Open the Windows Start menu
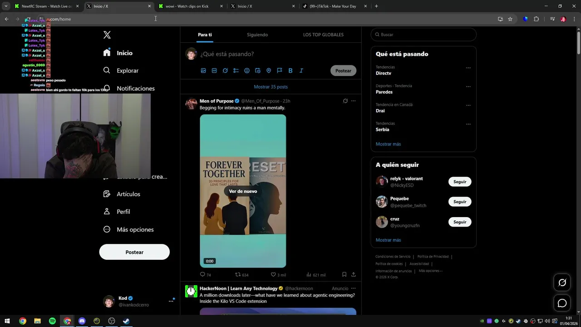Screen dimensions: 581x327 coord(7,321)
